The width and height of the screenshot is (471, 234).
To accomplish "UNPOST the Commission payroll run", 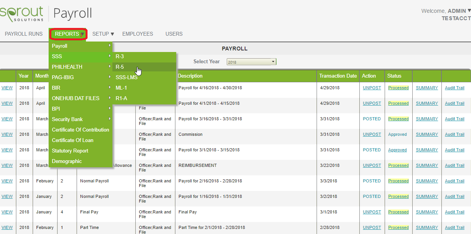I will tap(372, 134).
